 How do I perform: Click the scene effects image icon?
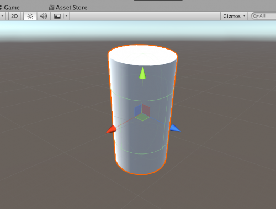tap(57, 16)
